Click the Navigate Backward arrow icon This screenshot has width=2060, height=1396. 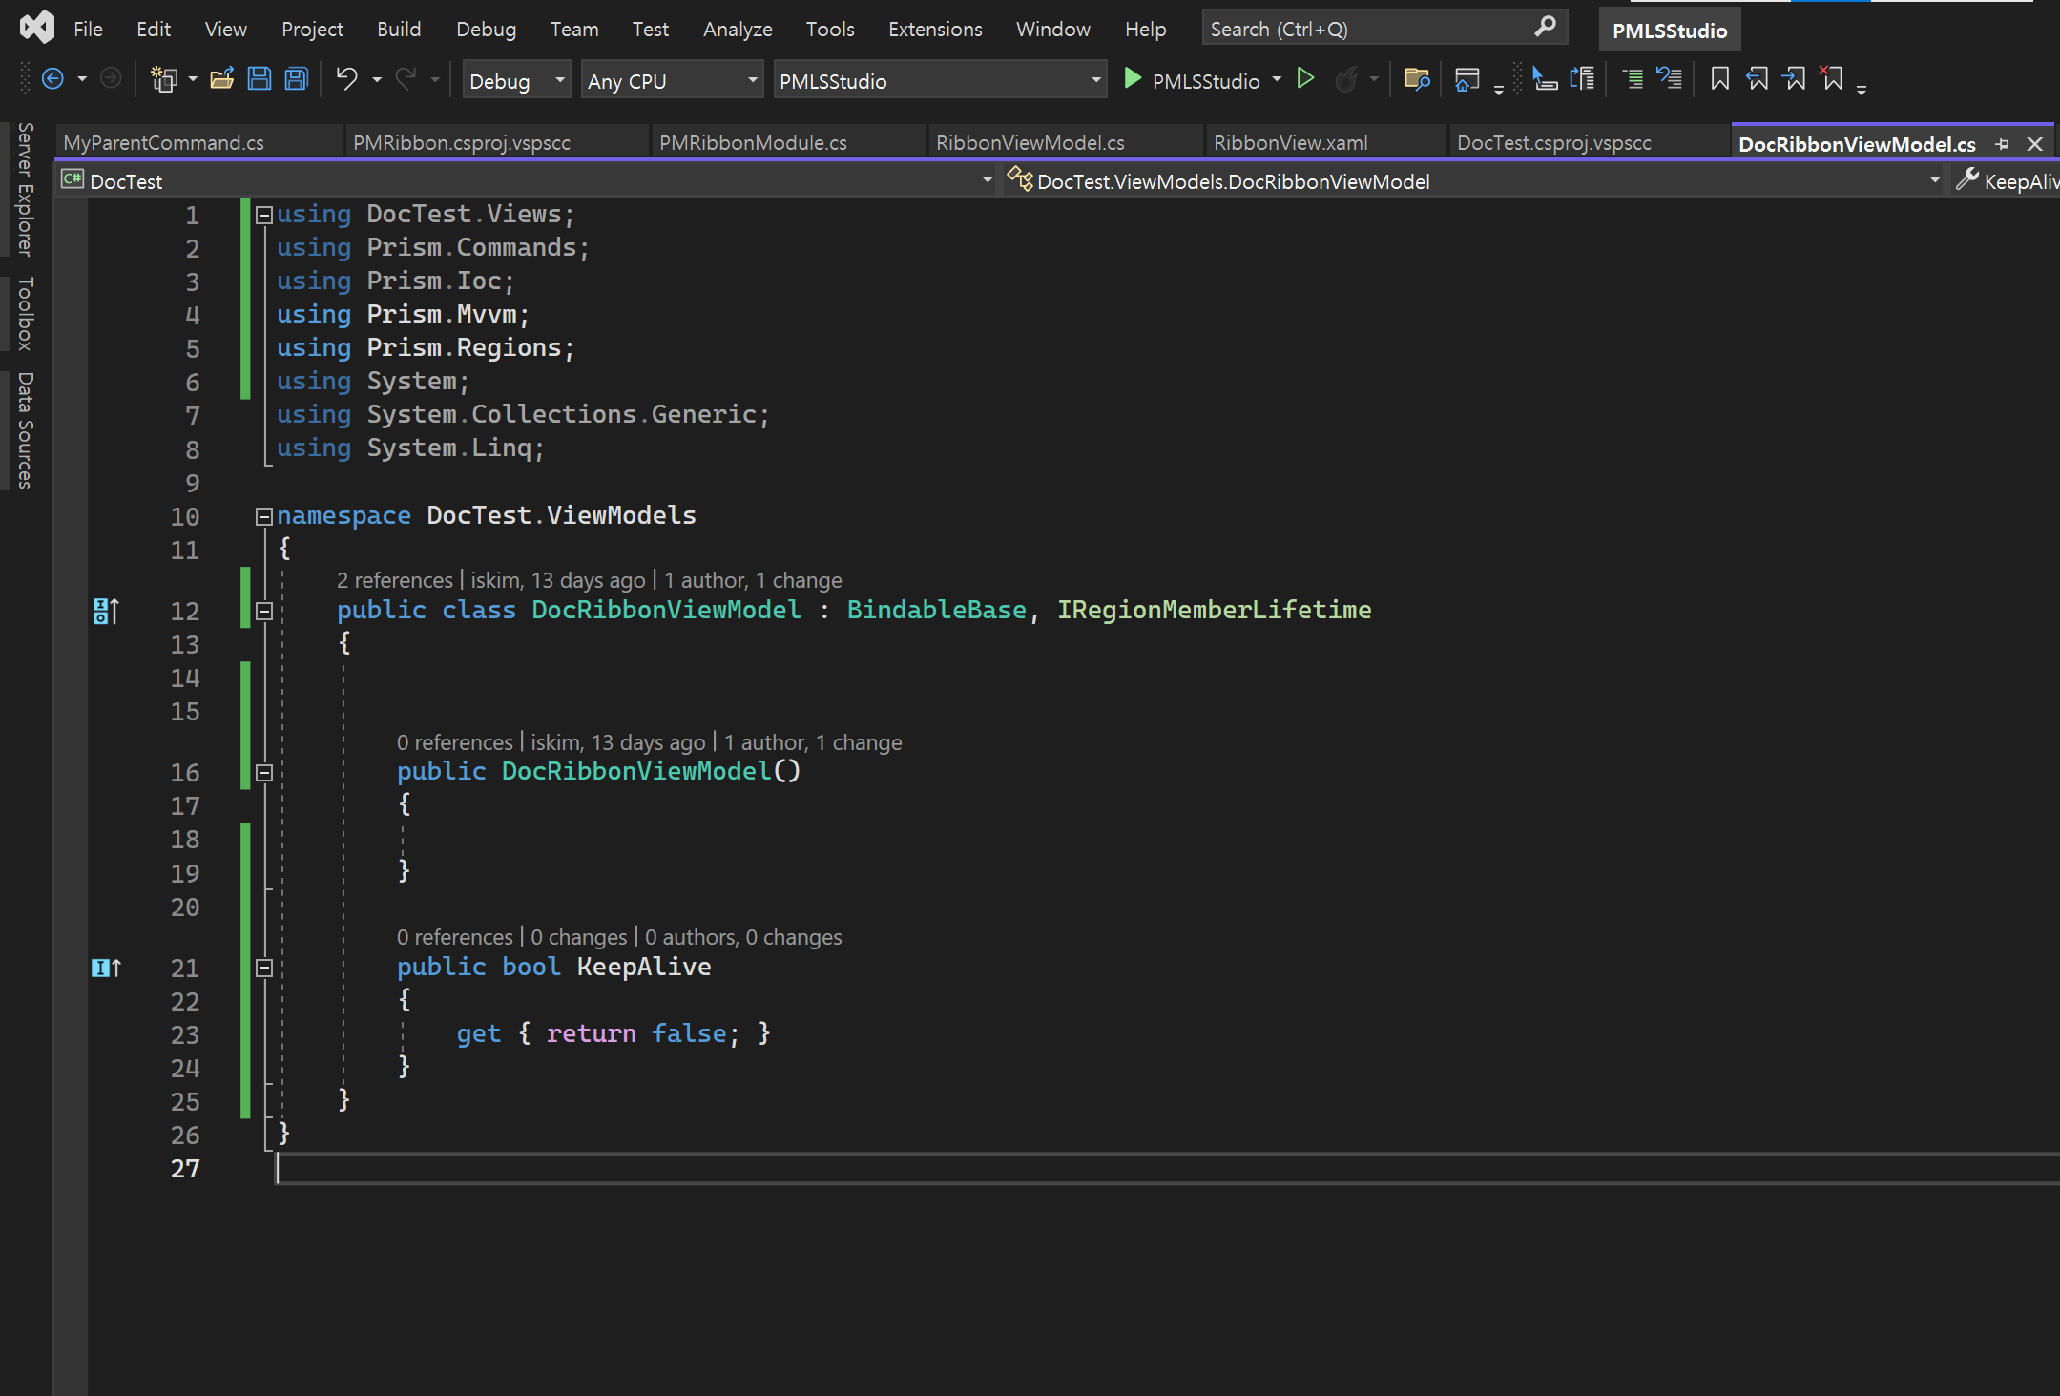click(x=53, y=79)
